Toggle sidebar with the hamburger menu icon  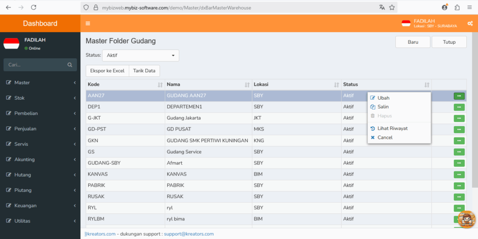point(88,23)
